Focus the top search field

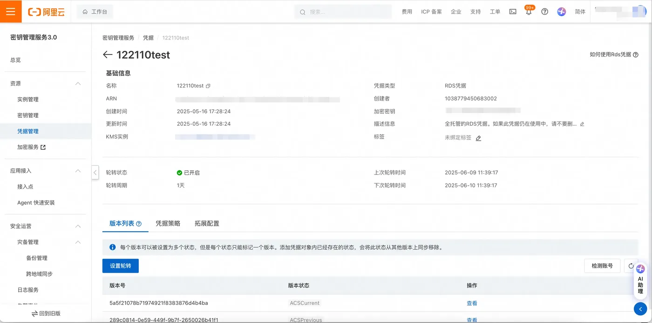tap(343, 12)
